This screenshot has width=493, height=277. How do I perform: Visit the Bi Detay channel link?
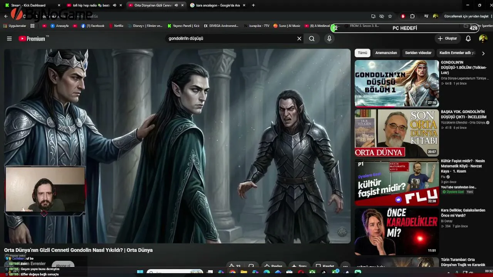[x=447, y=221]
